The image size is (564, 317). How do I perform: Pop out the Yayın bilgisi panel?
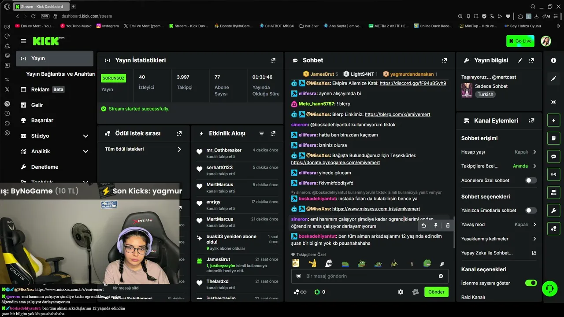pyautogui.click(x=532, y=60)
